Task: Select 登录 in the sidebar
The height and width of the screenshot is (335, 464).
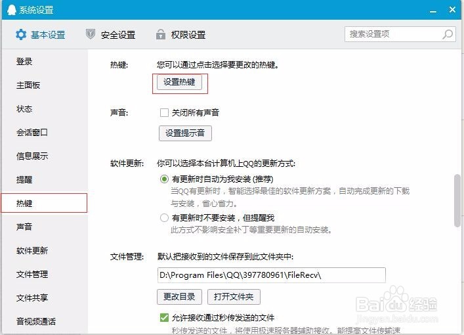Action: [x=24, y=62]
